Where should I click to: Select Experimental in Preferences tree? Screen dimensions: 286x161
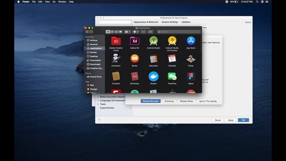[x=107, y=108]
